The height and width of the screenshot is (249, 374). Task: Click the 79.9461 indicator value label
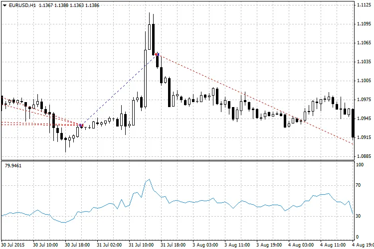pos(12,165)
